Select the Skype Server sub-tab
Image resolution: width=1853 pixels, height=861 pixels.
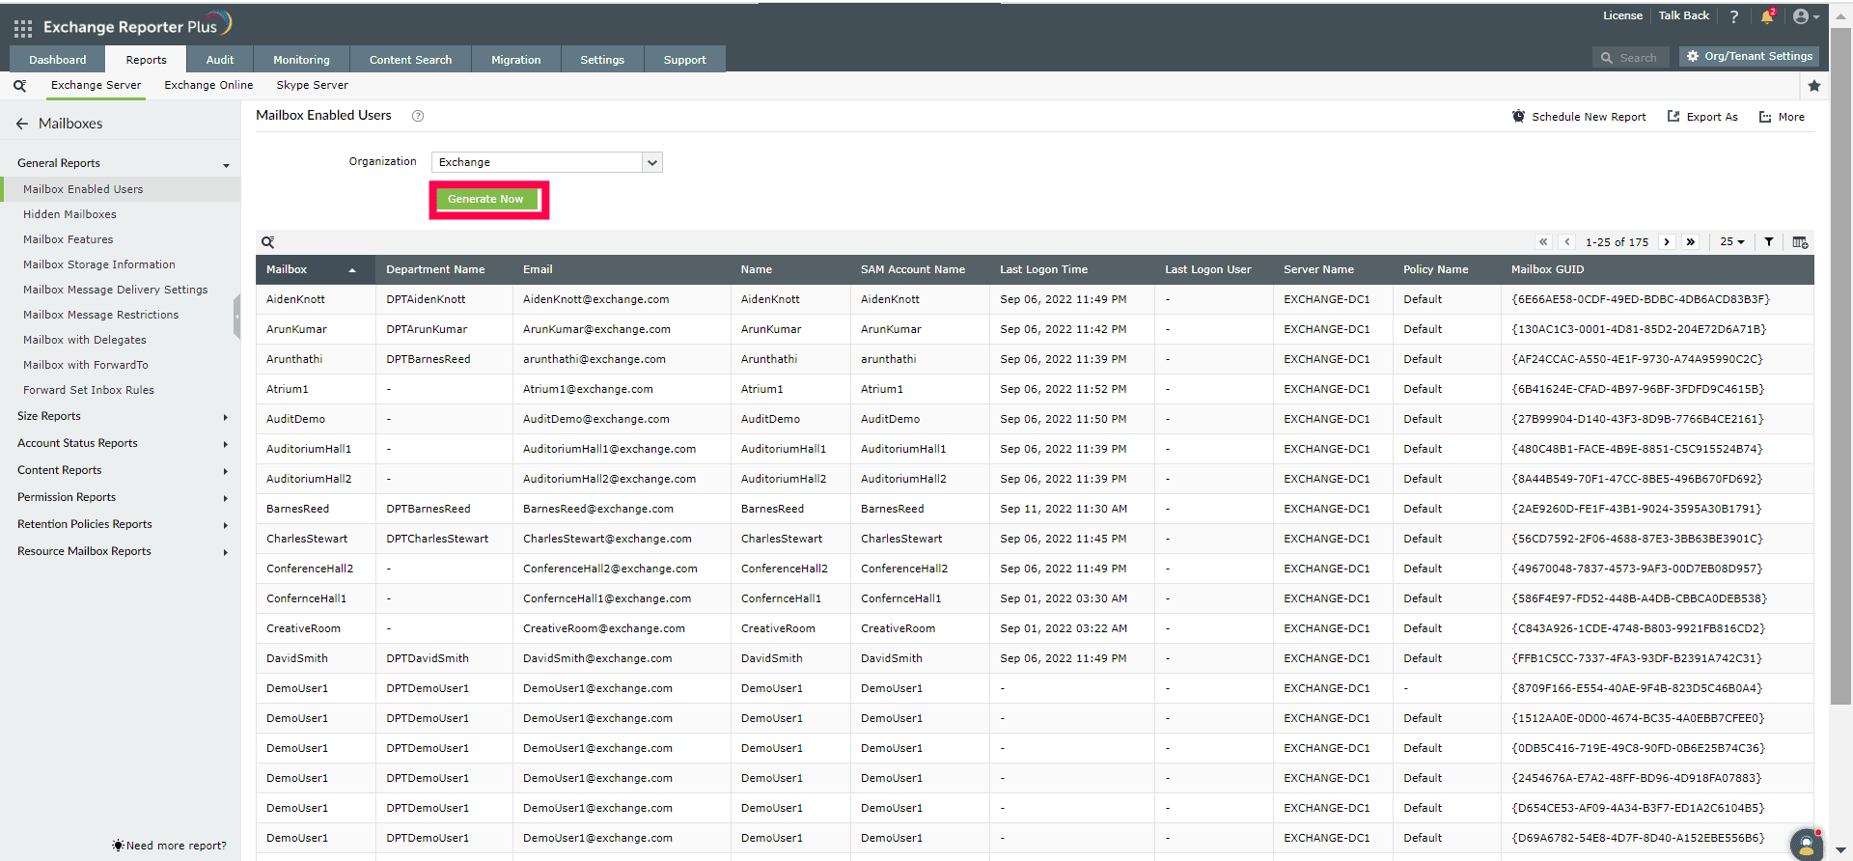pyautogui.click(x=313, y=86)
